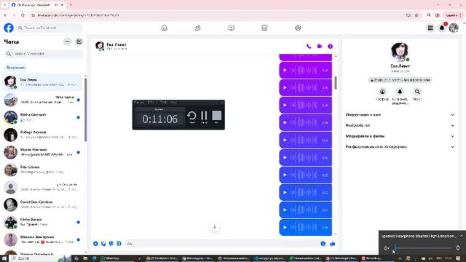The image size is (466, 262).
Task: Start a video call in the chat header
Action: (320, 47)
